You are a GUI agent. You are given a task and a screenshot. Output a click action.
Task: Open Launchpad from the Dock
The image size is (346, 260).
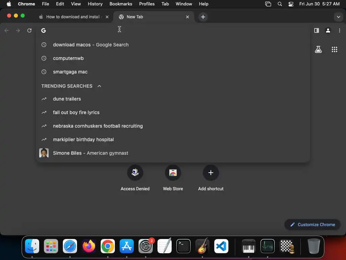click(x=51, y=246)
